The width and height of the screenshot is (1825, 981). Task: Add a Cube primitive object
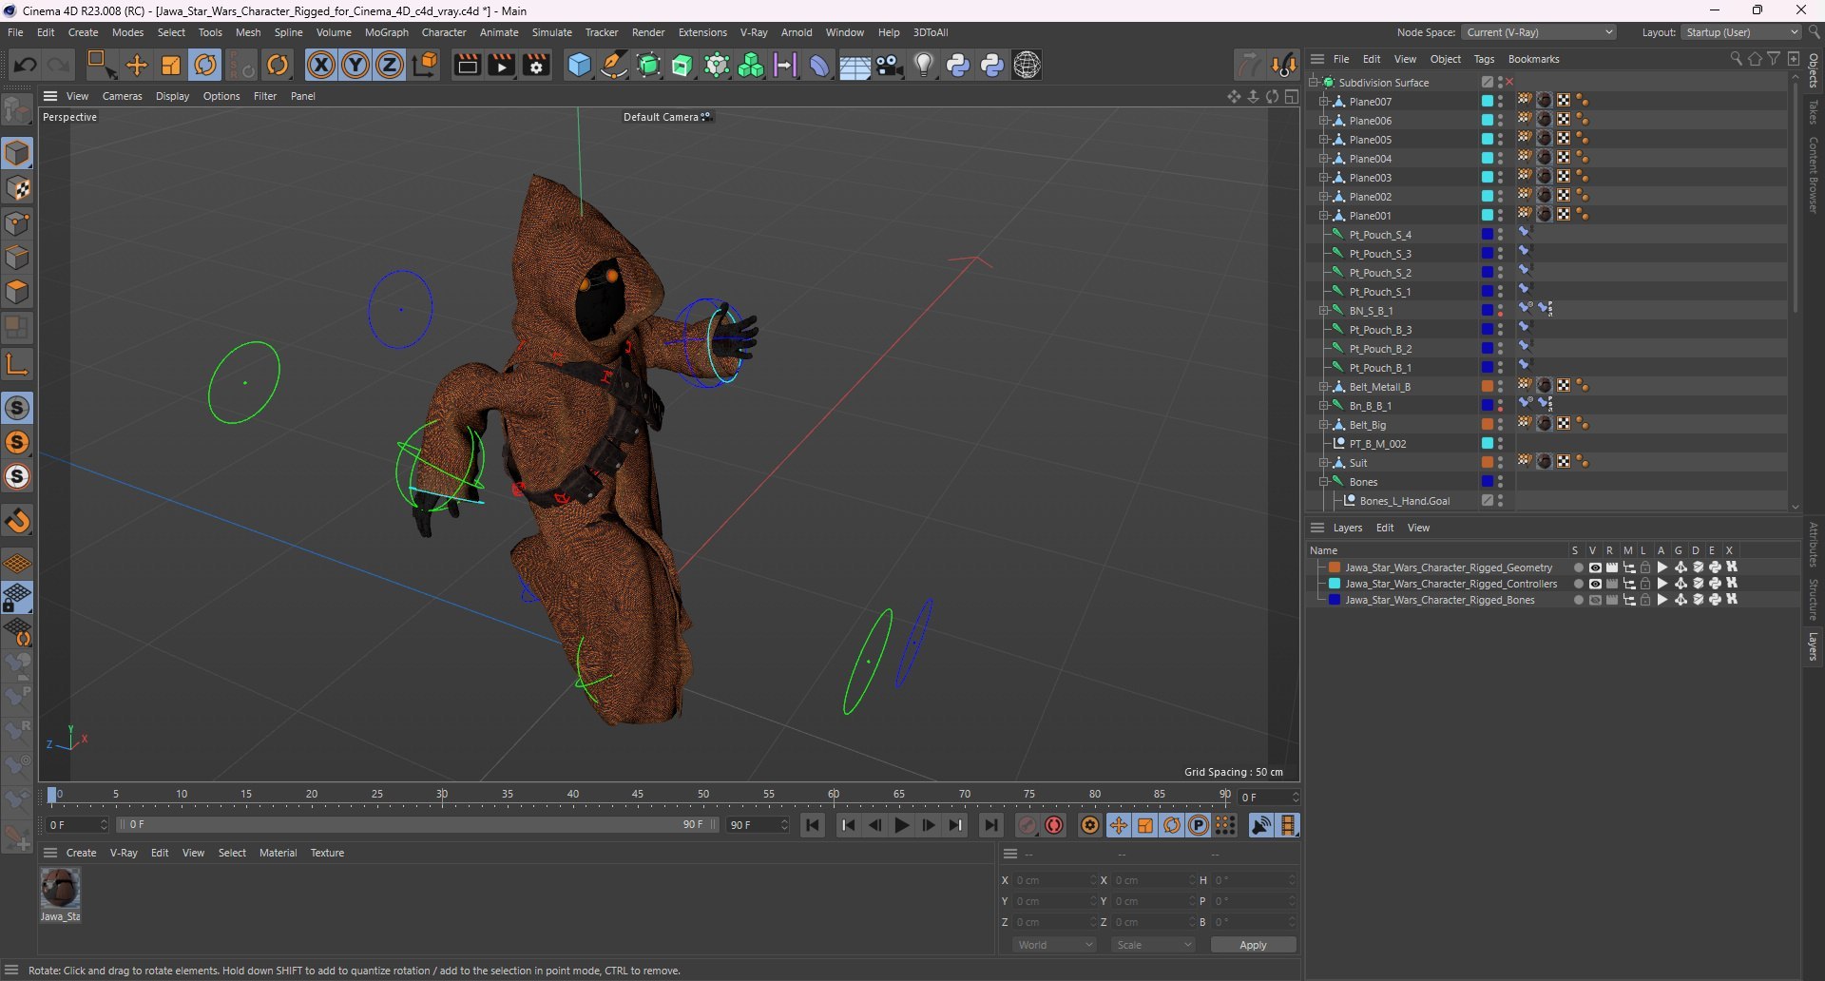tap(579, 65)
